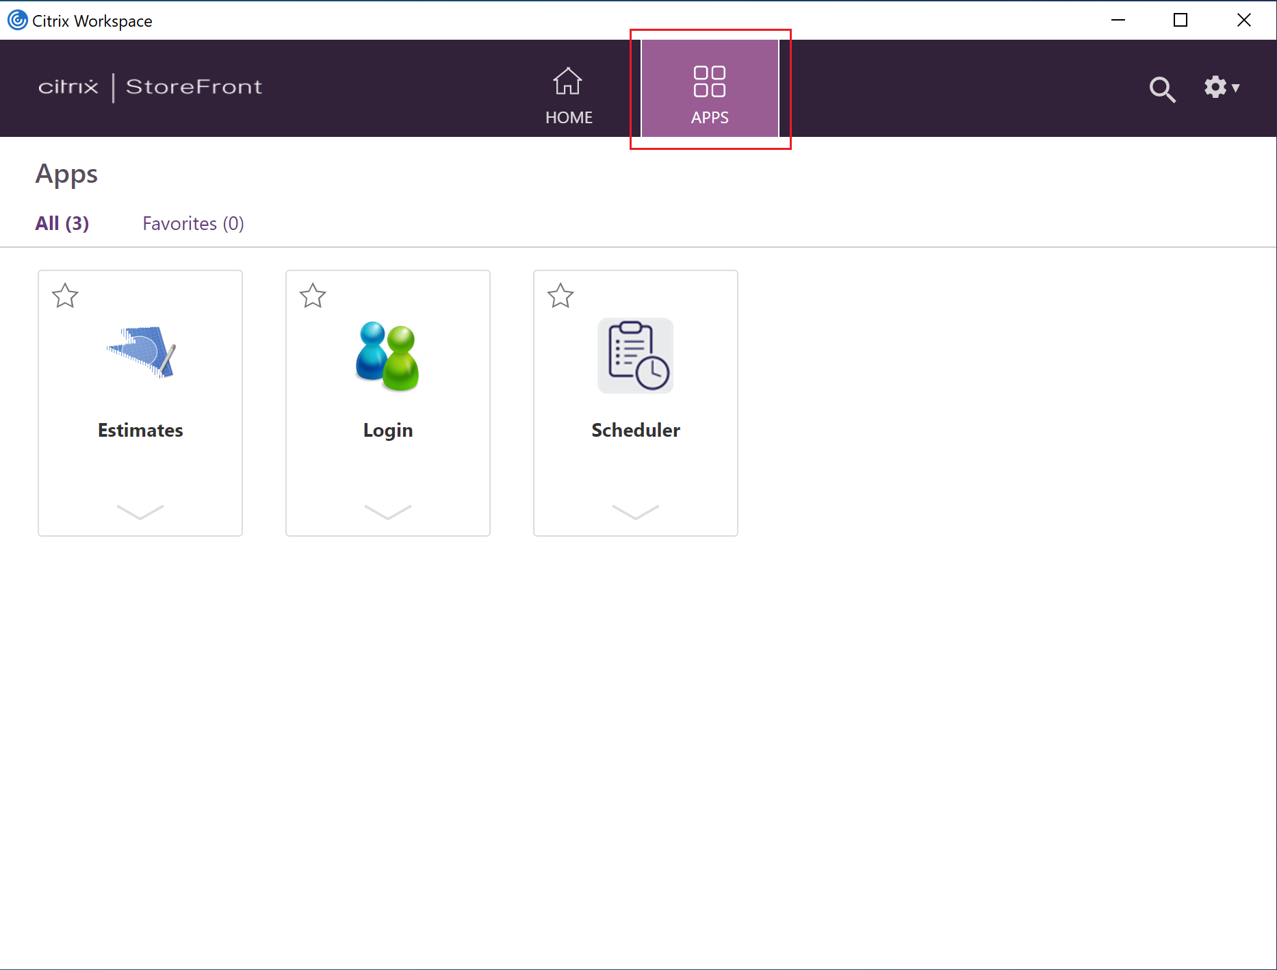The height and width of the screenshot is (970, 1277).
Task: Click the Citrix Workspace title bar icon
Action: coord(17,21)
